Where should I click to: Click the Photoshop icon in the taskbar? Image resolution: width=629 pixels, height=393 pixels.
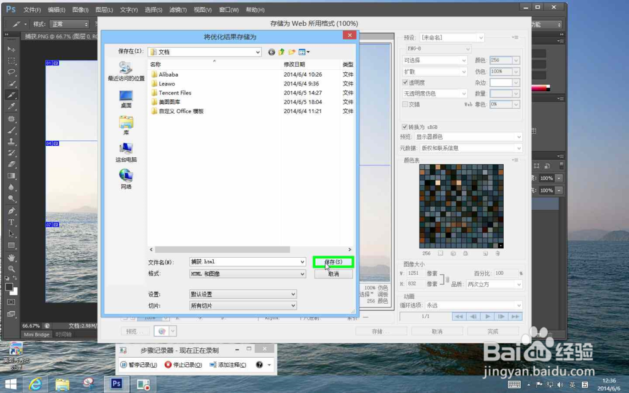coord(116,384)
